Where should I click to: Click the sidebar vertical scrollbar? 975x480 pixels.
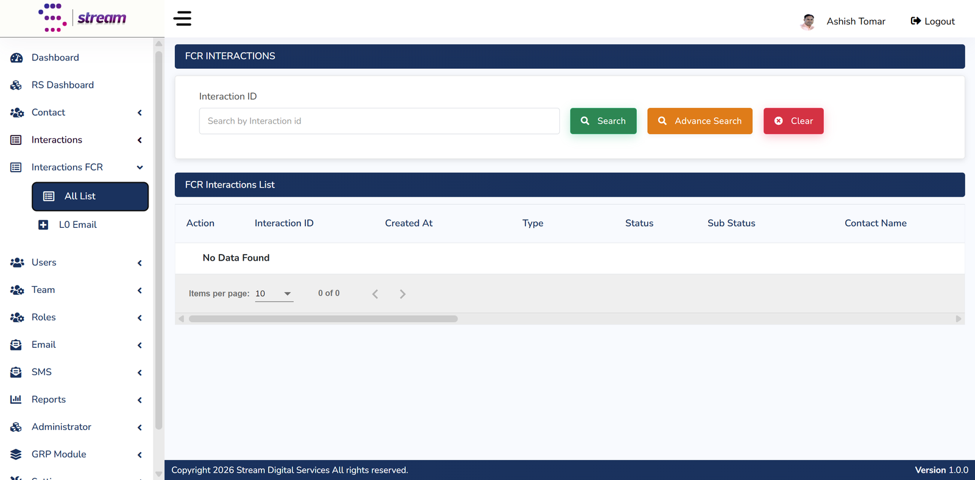tap(158, 241)
